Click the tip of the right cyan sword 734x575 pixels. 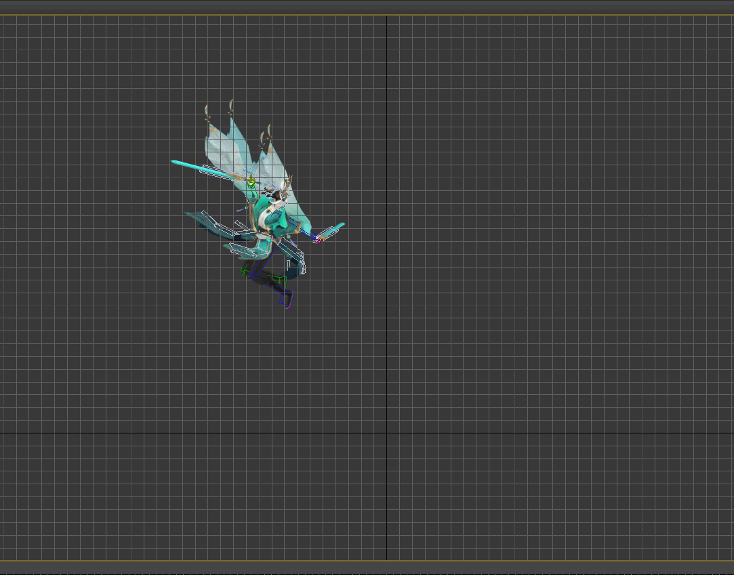tap(342, 224)
